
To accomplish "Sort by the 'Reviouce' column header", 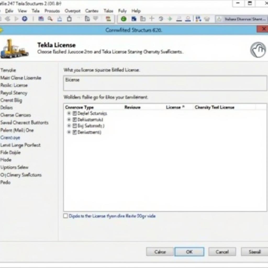I will pos(132,107).
